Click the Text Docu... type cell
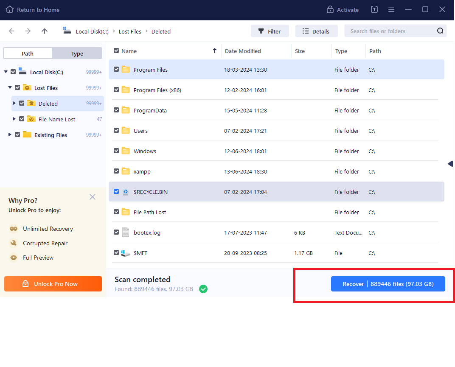Viewport: 455px width, 367px height. tap(348, 233)
